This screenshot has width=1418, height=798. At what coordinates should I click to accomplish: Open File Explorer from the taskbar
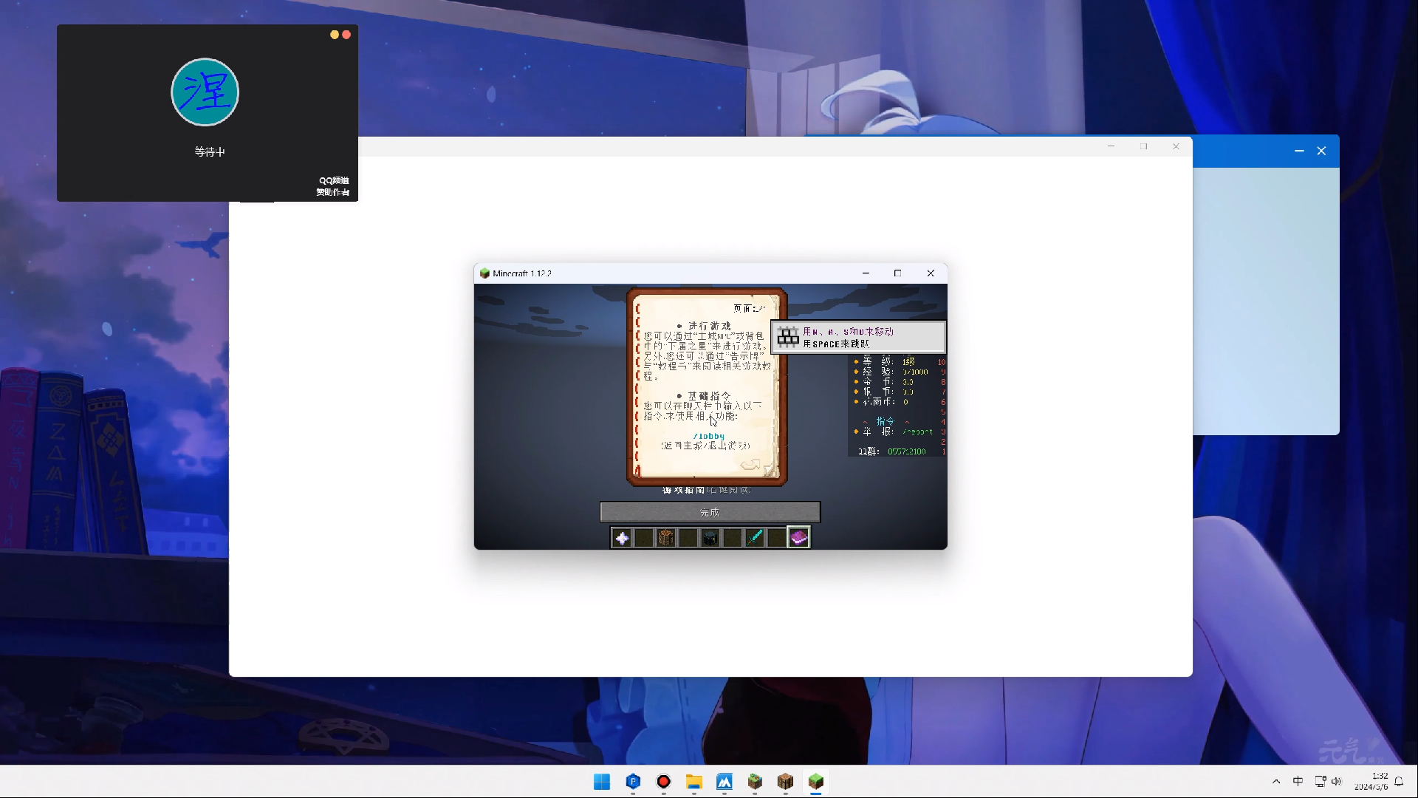693,782
